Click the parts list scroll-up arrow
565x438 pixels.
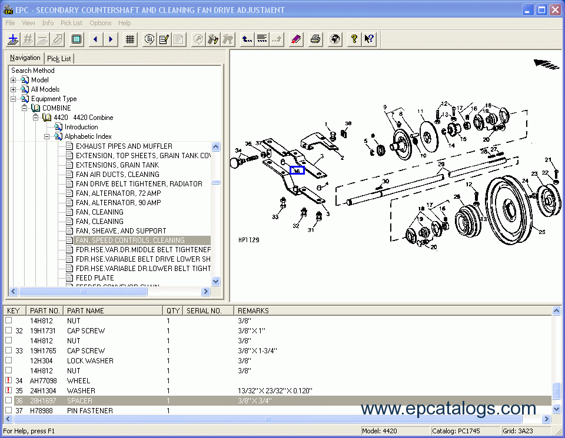click(556, 310)
